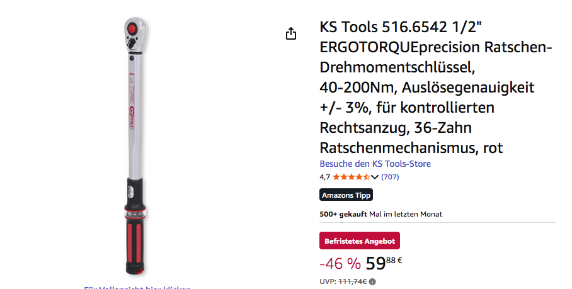Click the KS Tools logo on the wrench shaft

point(132,118)
